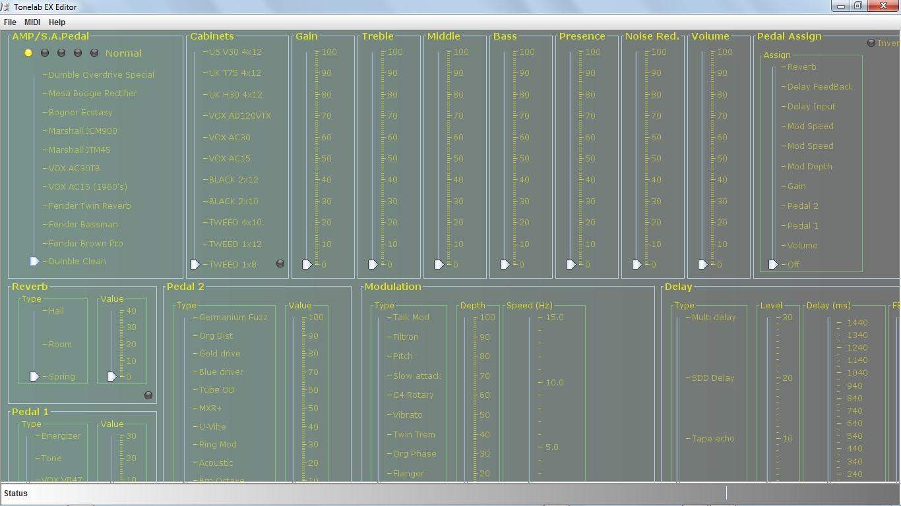Open the Help menu
The height and width of the screenshot is (506, 901).
click(57, 22)
